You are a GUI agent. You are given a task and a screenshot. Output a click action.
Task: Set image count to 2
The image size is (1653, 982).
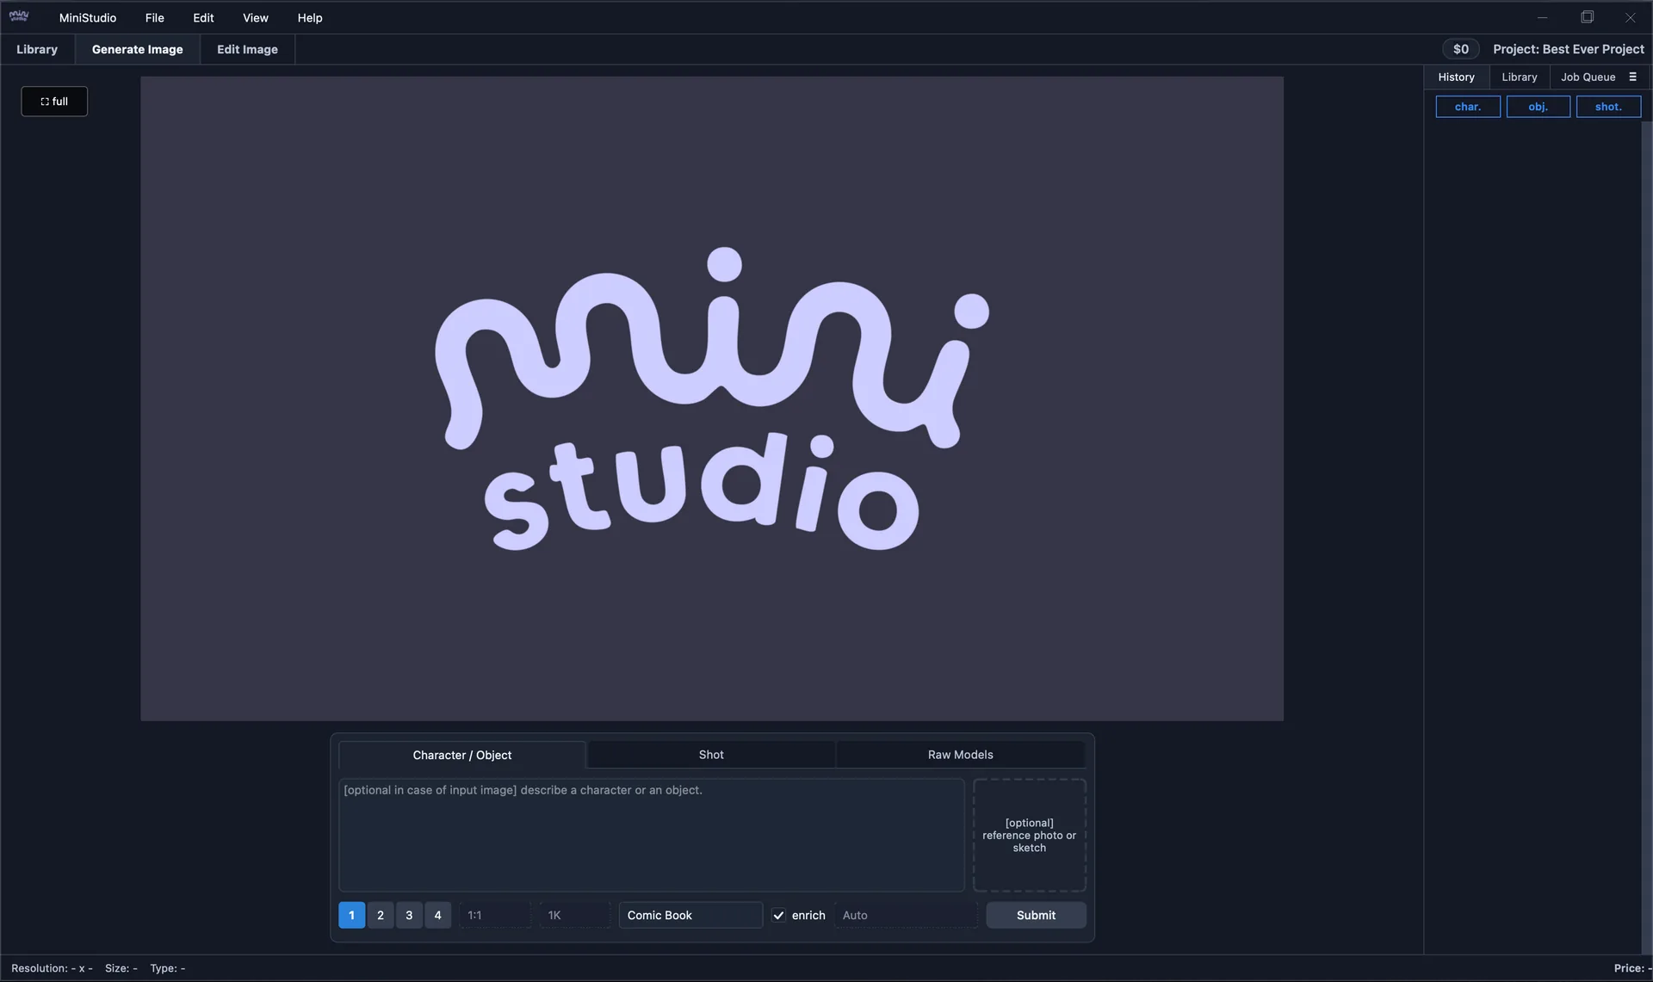(x=381, y=915)
